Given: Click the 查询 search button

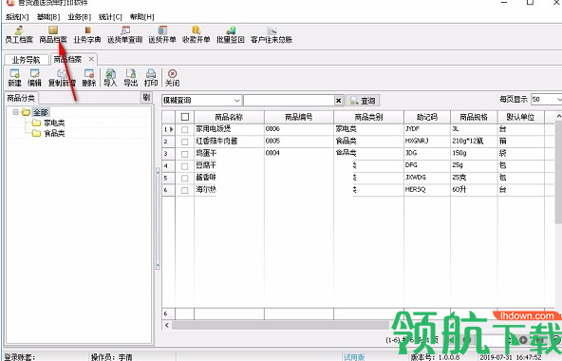Looking at the screenshot, I should (363, 101).
